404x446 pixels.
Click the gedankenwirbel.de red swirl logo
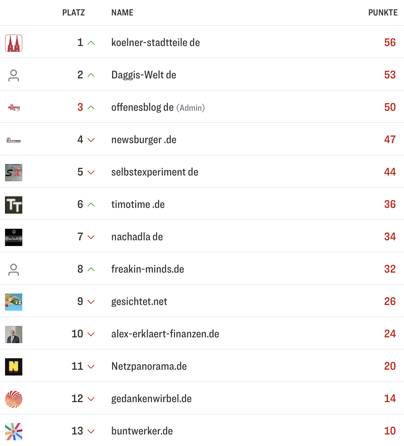click(x=13, y=399)
